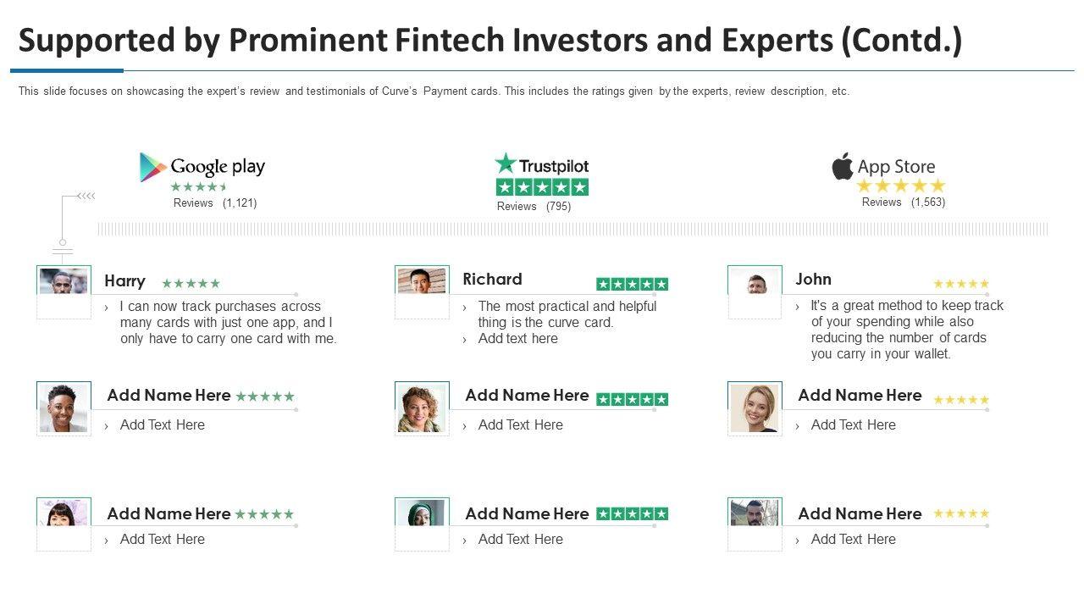Select Harry's profile photo
The height and width of the screenshot is (610, 1084).
click(x=64, y=281)
